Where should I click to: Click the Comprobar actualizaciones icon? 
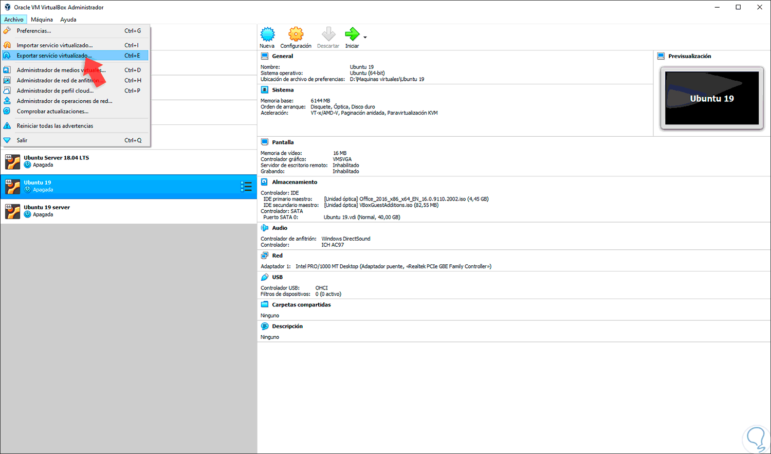[7, 111]
